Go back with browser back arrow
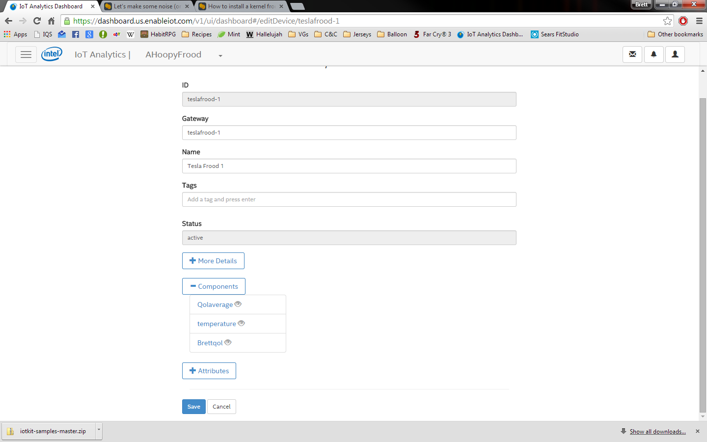Viewport: 707px width, 442px height. coord(8,21)
